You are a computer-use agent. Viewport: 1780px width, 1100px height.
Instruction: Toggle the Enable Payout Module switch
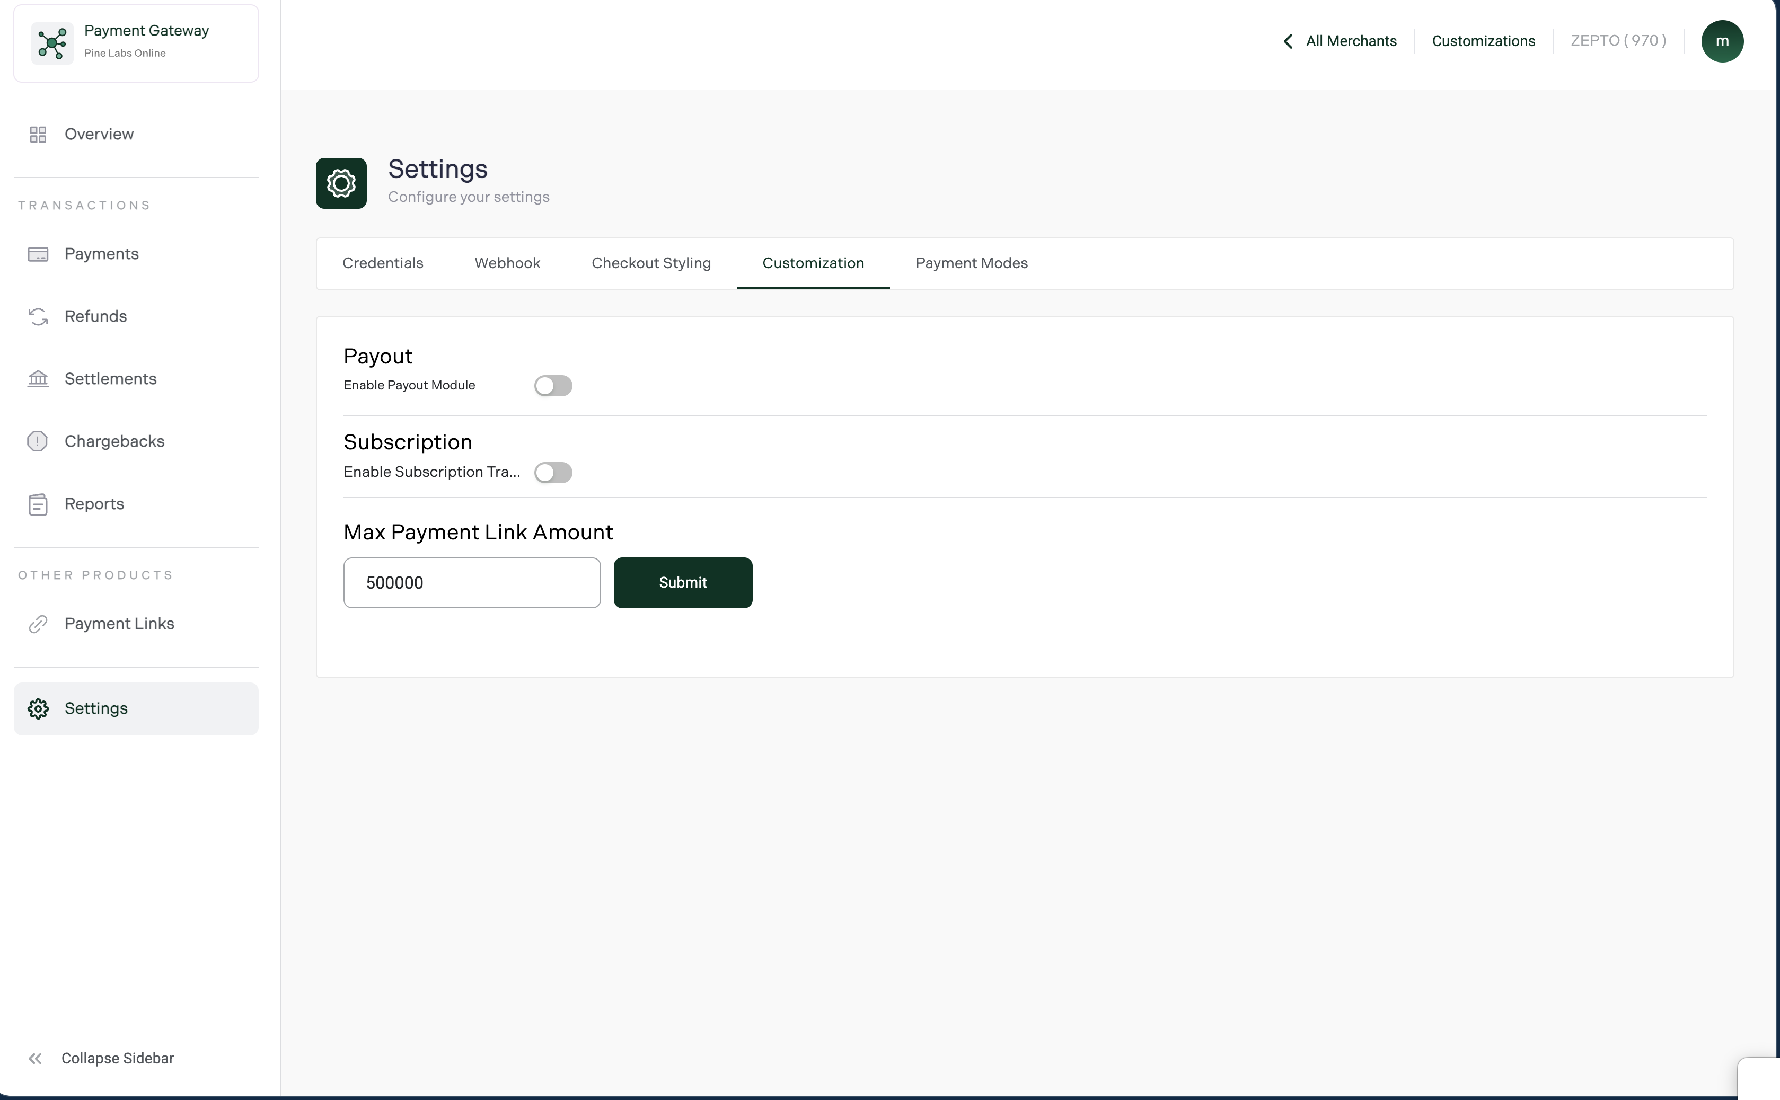553,386
